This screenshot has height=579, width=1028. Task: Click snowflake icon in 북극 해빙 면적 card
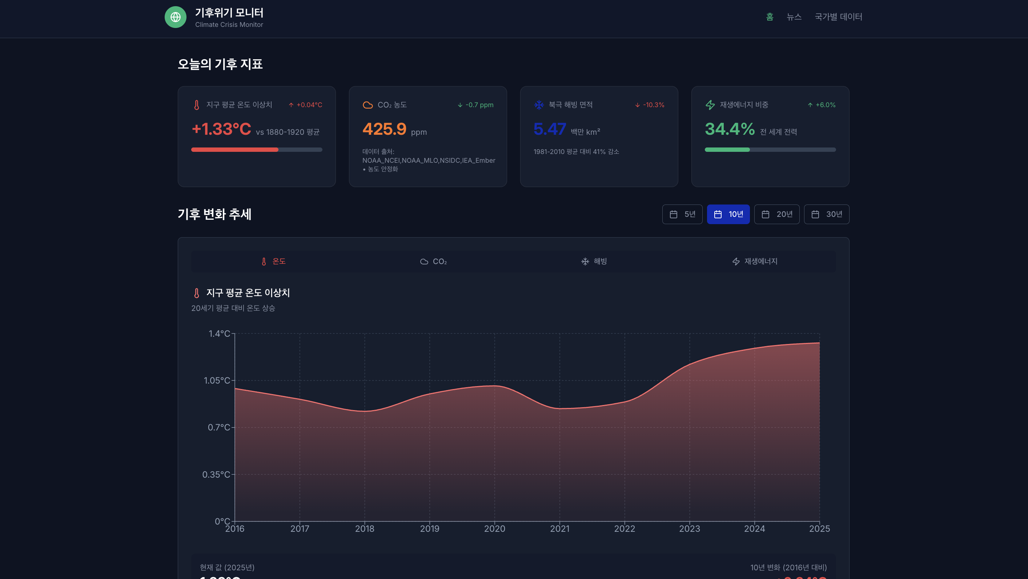[539, 105]
